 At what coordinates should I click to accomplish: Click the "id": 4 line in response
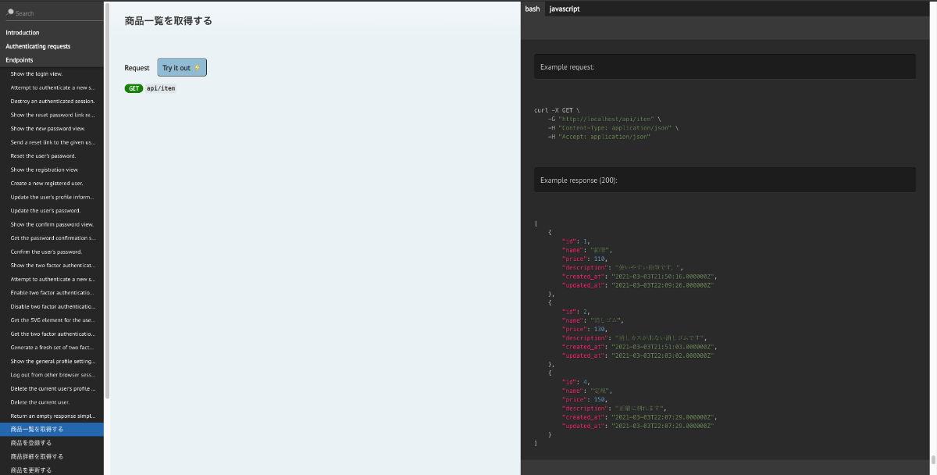click(x=577, y=381)
